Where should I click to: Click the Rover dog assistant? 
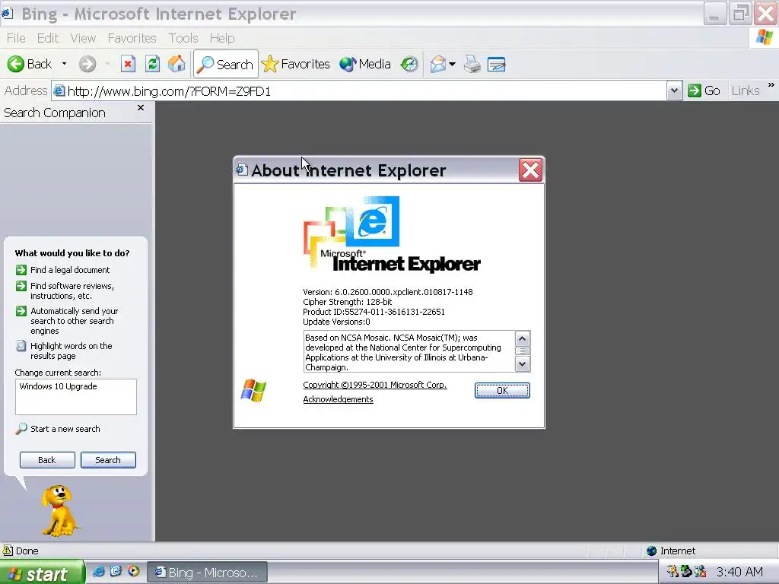[x=59, y=511]
